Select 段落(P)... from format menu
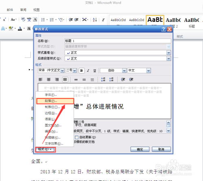The height and width of the screenshot is (181, 203). pyautogui.click(x=55, y=101)
